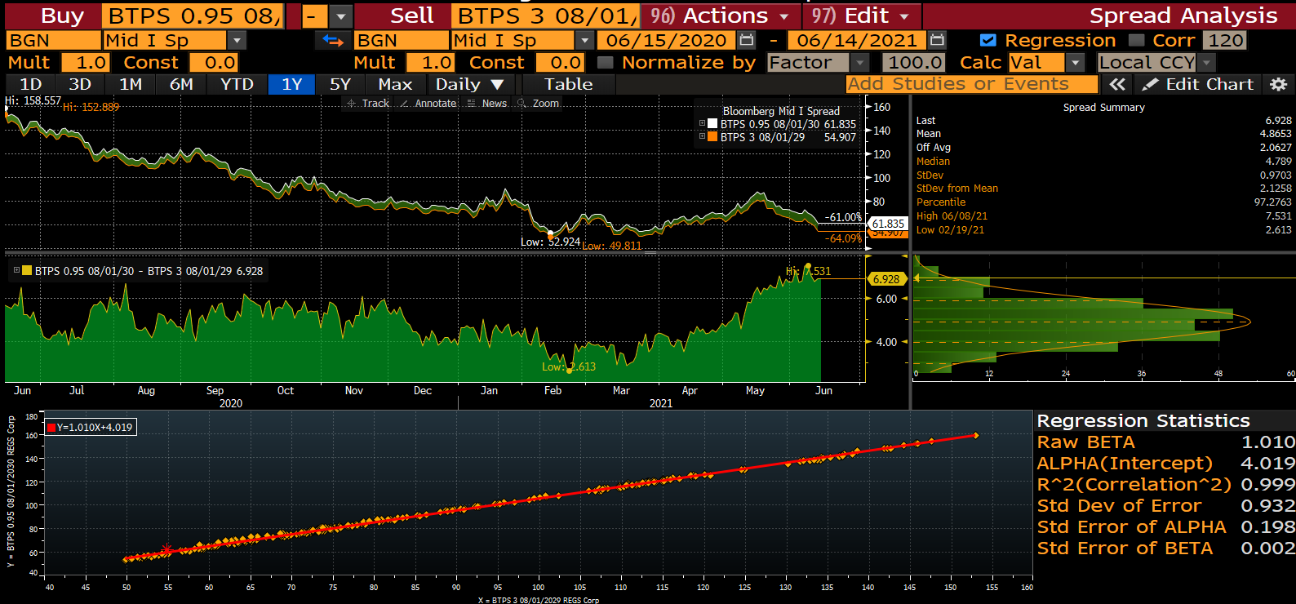Click the 6.928 last spread value tag
1296x604 pixels.
pos(886,278)
